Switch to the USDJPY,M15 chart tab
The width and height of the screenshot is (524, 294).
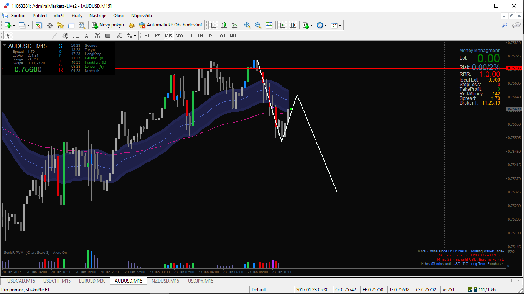[201, 281]
